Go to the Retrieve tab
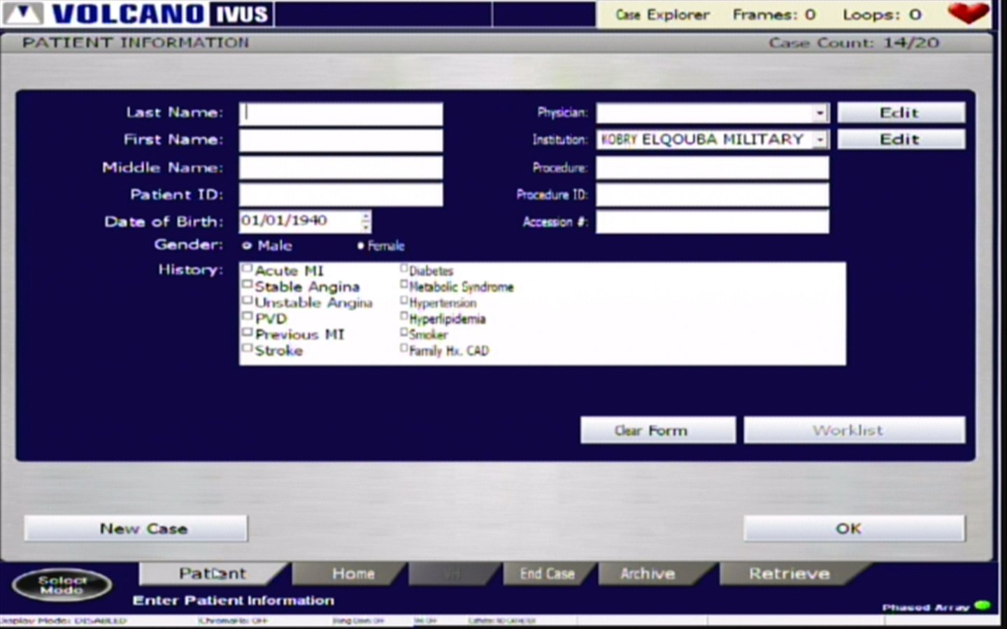The width and height of the screenshot is (1007, 629). [789, 574]
